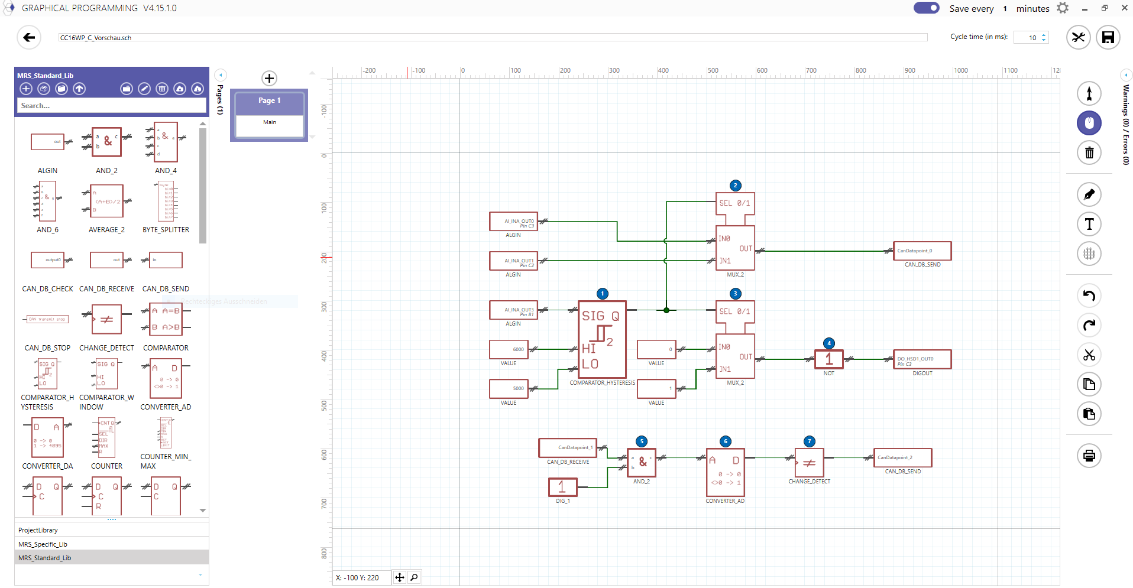Click the library pencil edit icon
The image size is (1133, 588).
point(144,89)
